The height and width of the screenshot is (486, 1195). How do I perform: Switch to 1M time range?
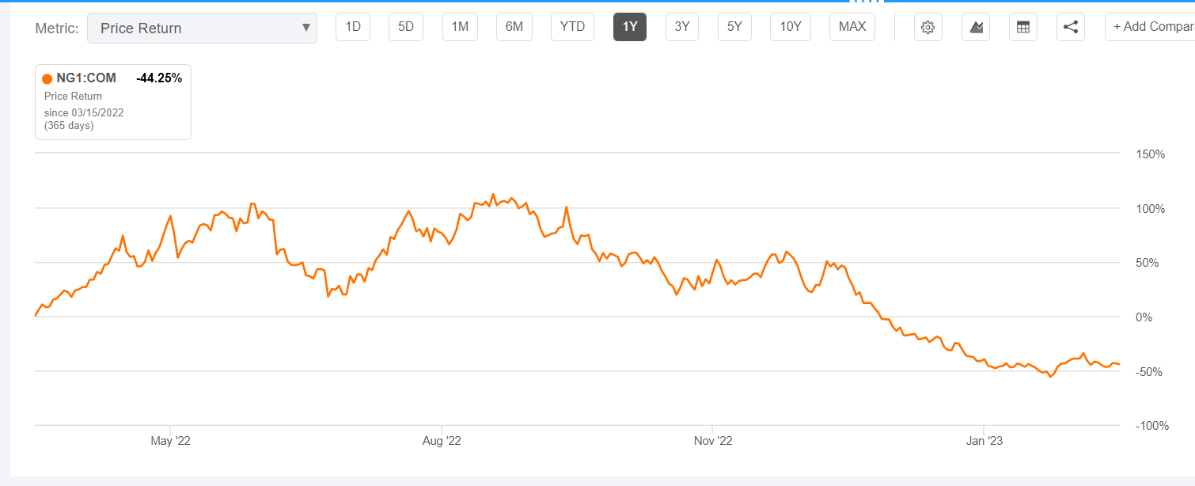(460, 27)
